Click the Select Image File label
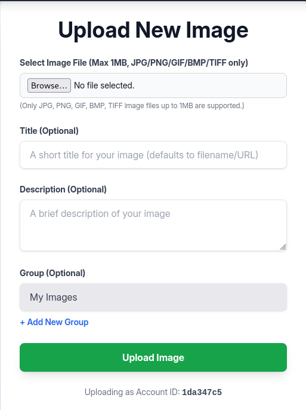This screenshot has height=410, width=306. coord(134,63)
